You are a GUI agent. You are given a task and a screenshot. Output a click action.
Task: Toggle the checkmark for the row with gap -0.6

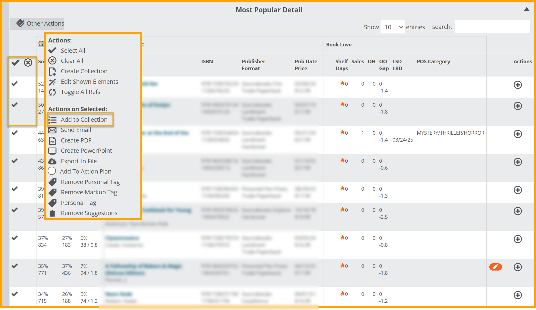[14, 161]
